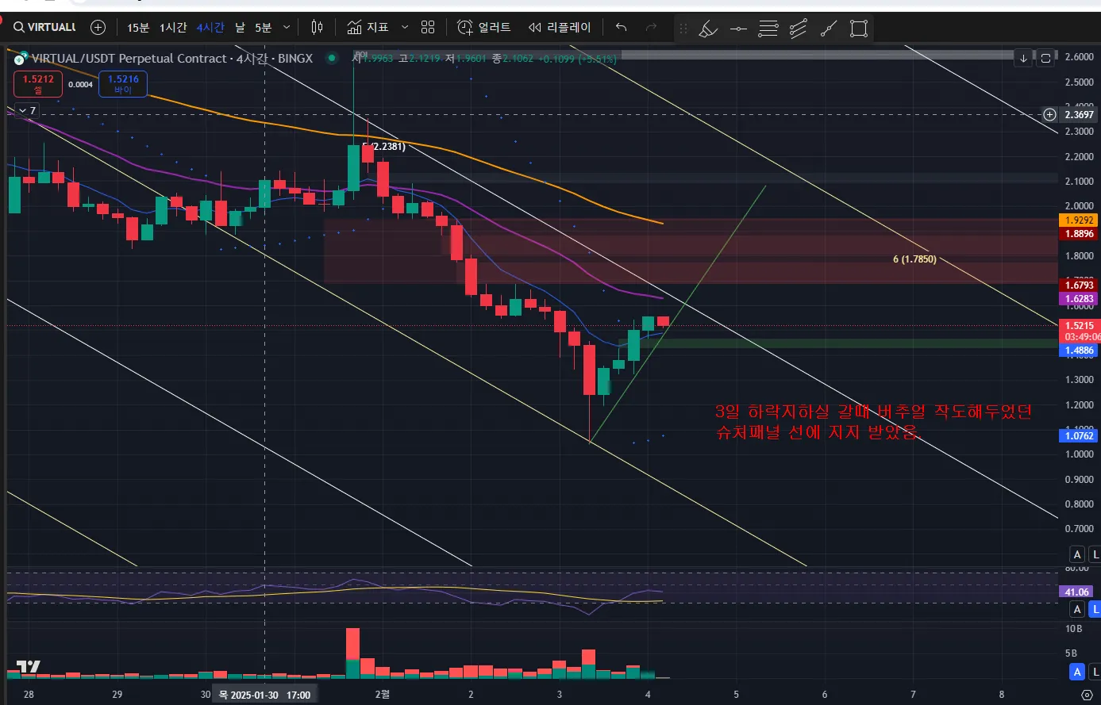Image resolution: width=1101 pixels, height=705 pixels.
Task: Toggle auto scale A on RSI pane
Action: (x=1076, y=609)
